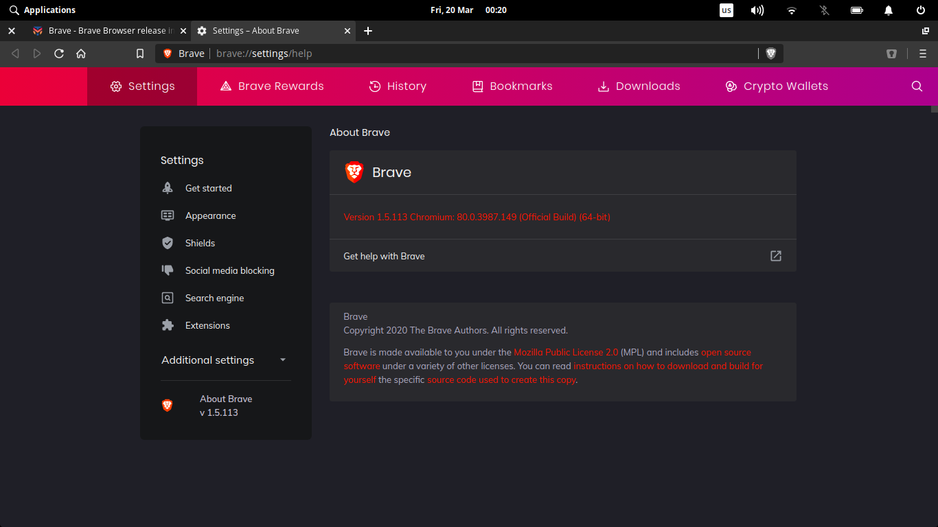
Task: Open the Applications menu in the top panel
Action: click(43, 10)
